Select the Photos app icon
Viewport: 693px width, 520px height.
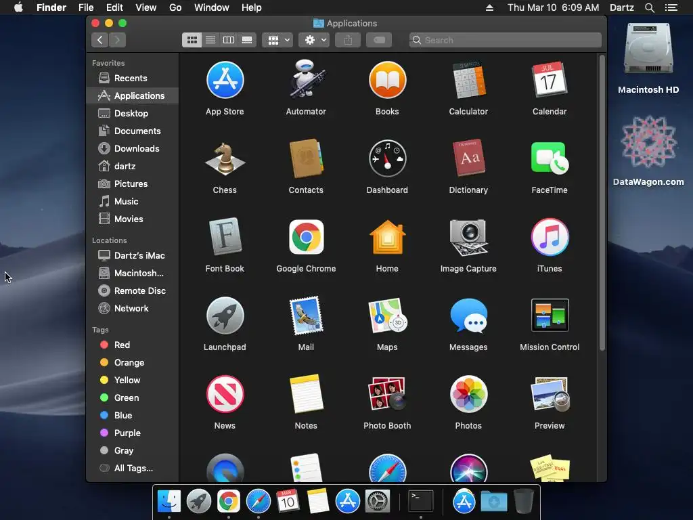468,394
